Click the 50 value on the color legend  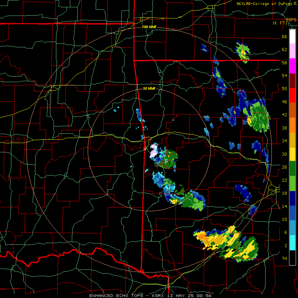pos(284,89)
